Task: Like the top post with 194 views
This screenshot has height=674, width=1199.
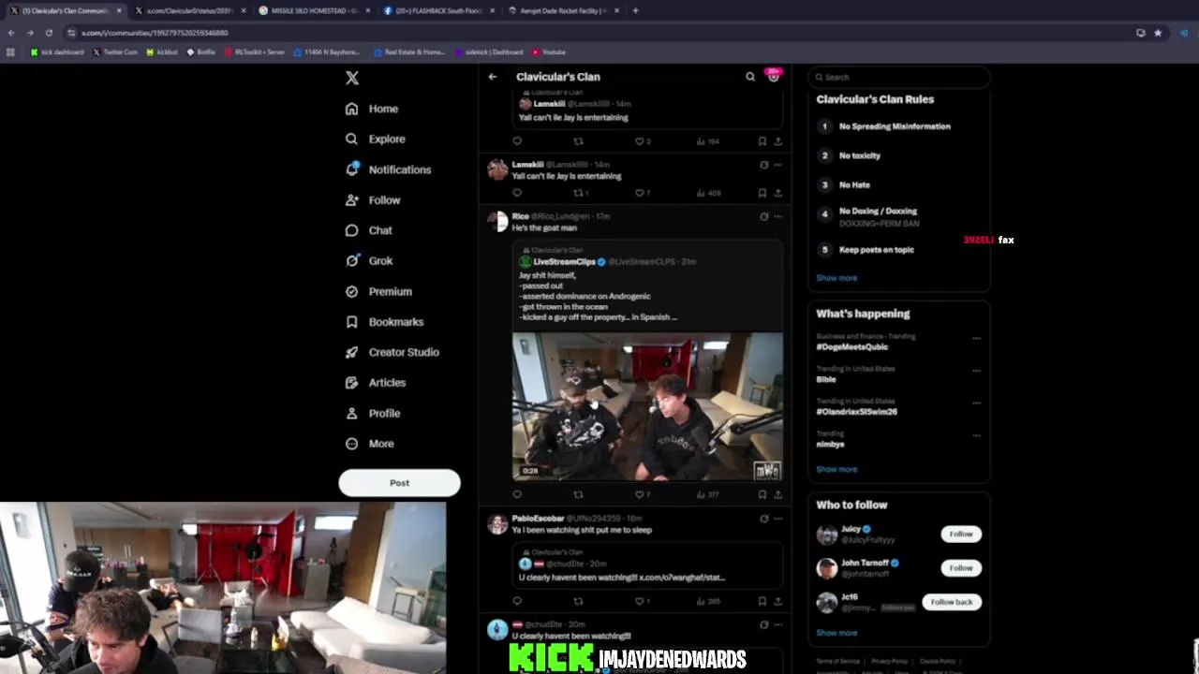Action: click(x=642, y=141)
